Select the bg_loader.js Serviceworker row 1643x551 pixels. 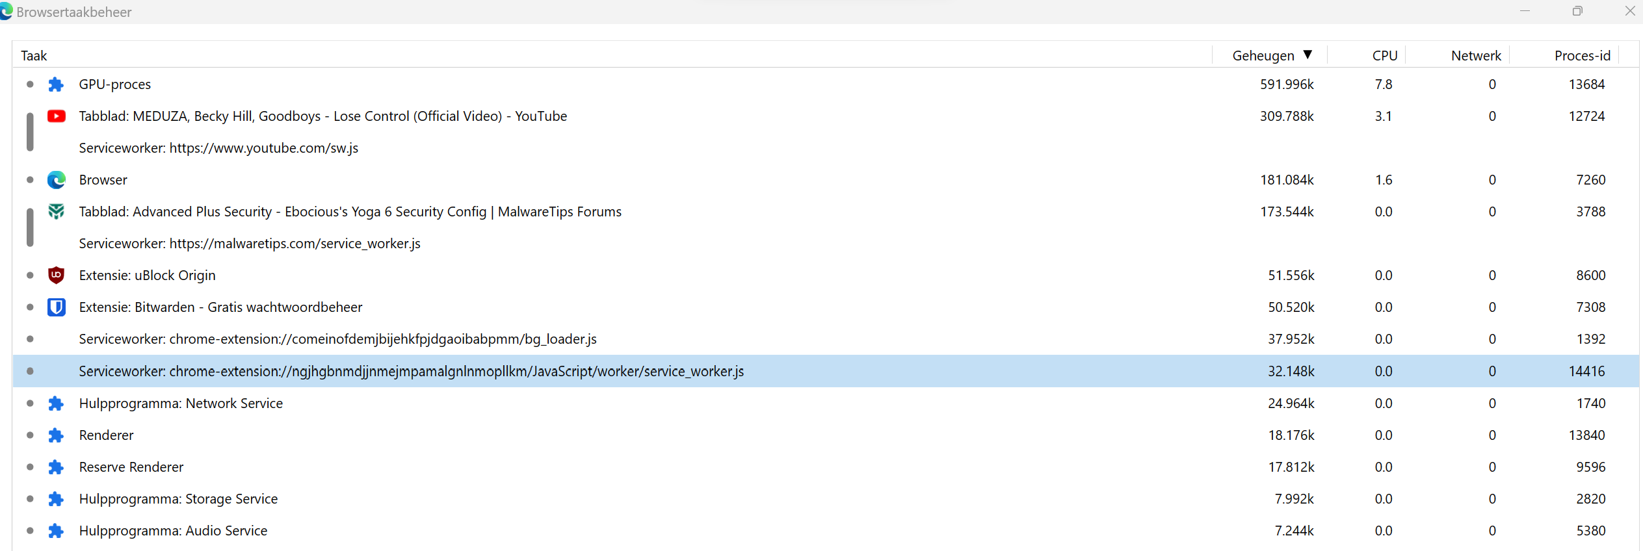(337, 339)
